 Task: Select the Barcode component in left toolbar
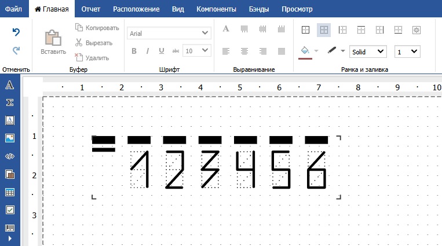click(x=10, y=227)
